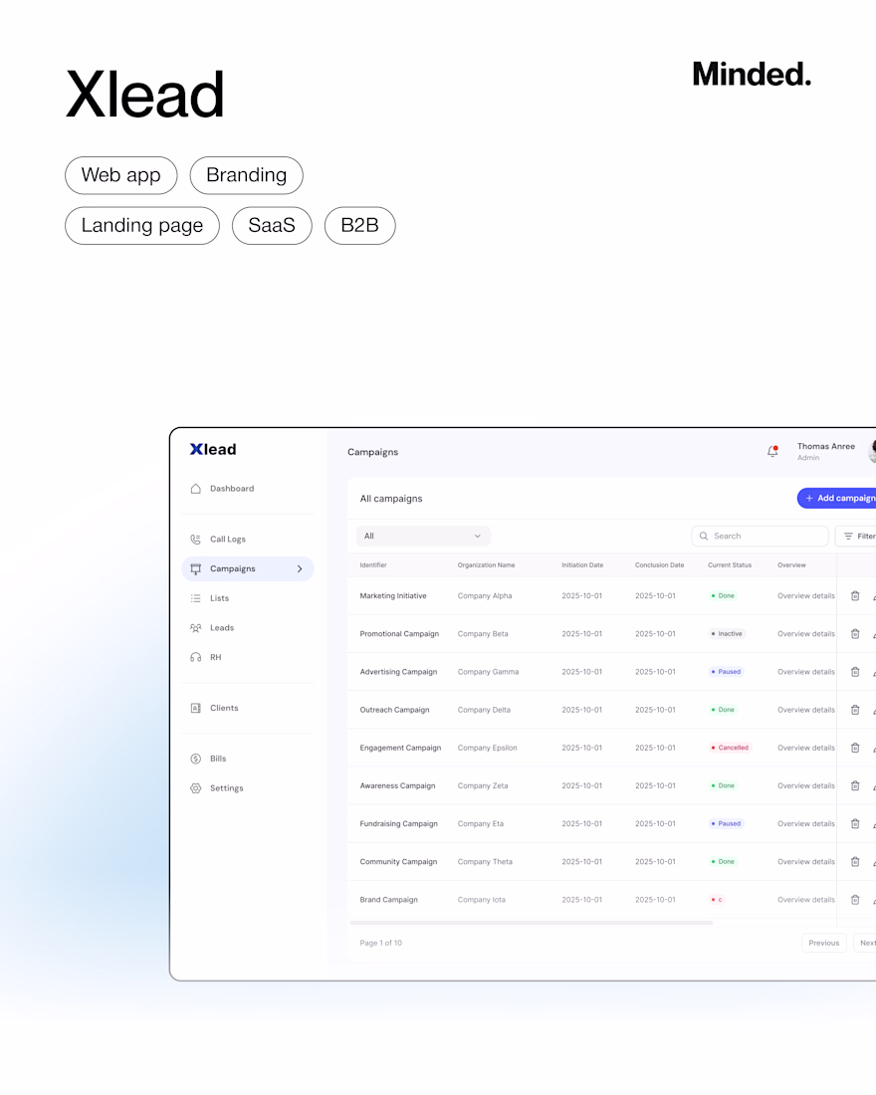876x1095 pixels.
Task: Click the Campaigns presentation icon
Action: [x=195, y=569]
